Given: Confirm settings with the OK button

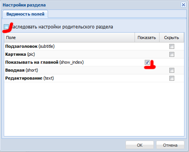Looking at the screenshot, I should coord(139,145).
